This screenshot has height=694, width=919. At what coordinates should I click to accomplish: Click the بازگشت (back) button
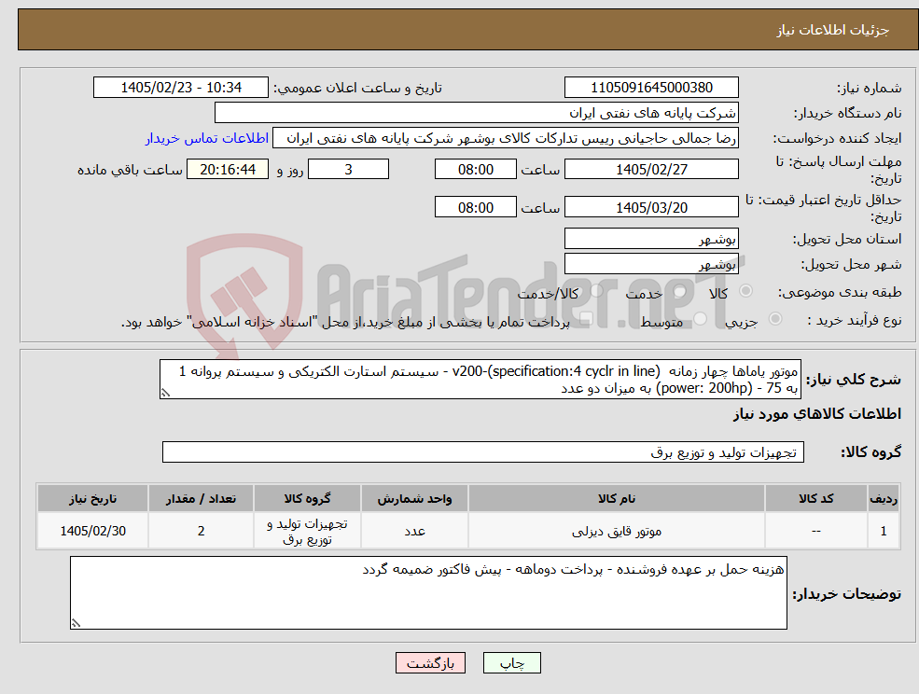[x=430, y=663]
